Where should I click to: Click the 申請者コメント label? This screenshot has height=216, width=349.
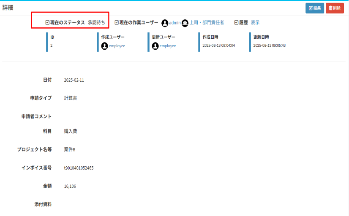[36, 117]
